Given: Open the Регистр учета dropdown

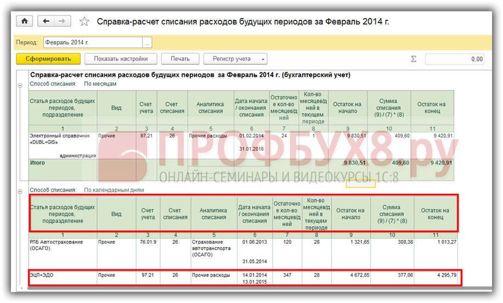Looking at the screenshot, I should coord(235,59).
